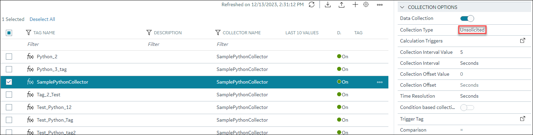
Task: Open the top toolbar more options ellipsis
Action: [380, 5]
